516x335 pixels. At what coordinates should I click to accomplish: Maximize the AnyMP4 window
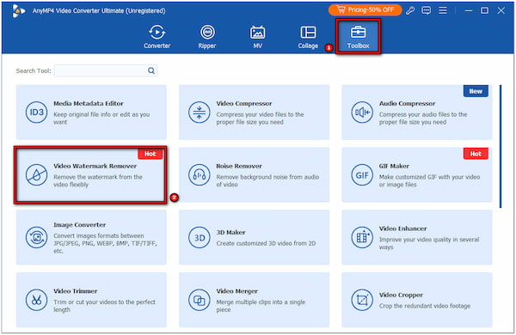(x=484, y=10)
